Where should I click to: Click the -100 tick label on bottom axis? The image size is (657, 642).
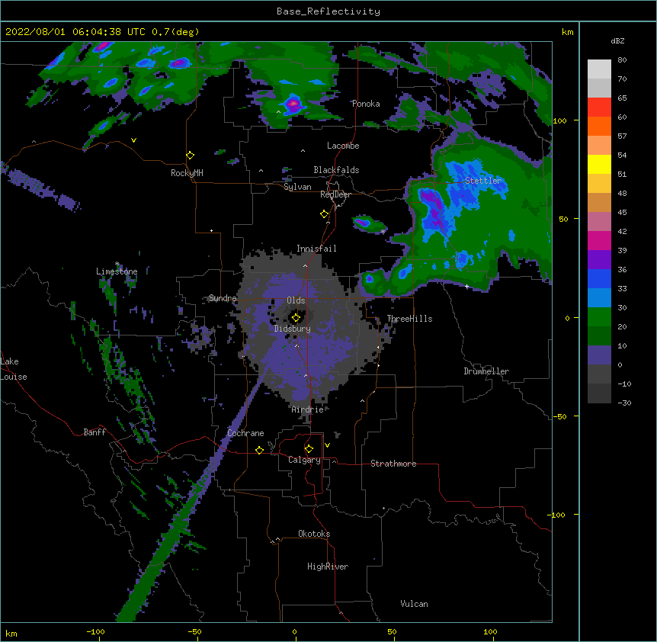[95, 632]
